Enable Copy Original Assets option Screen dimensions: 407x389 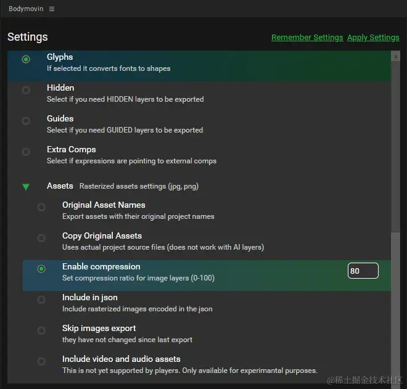tap(41, 238)
